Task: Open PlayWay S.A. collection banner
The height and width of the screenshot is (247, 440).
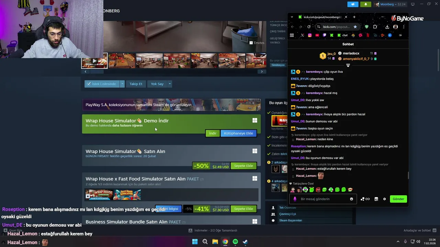Action: (171, 105)
